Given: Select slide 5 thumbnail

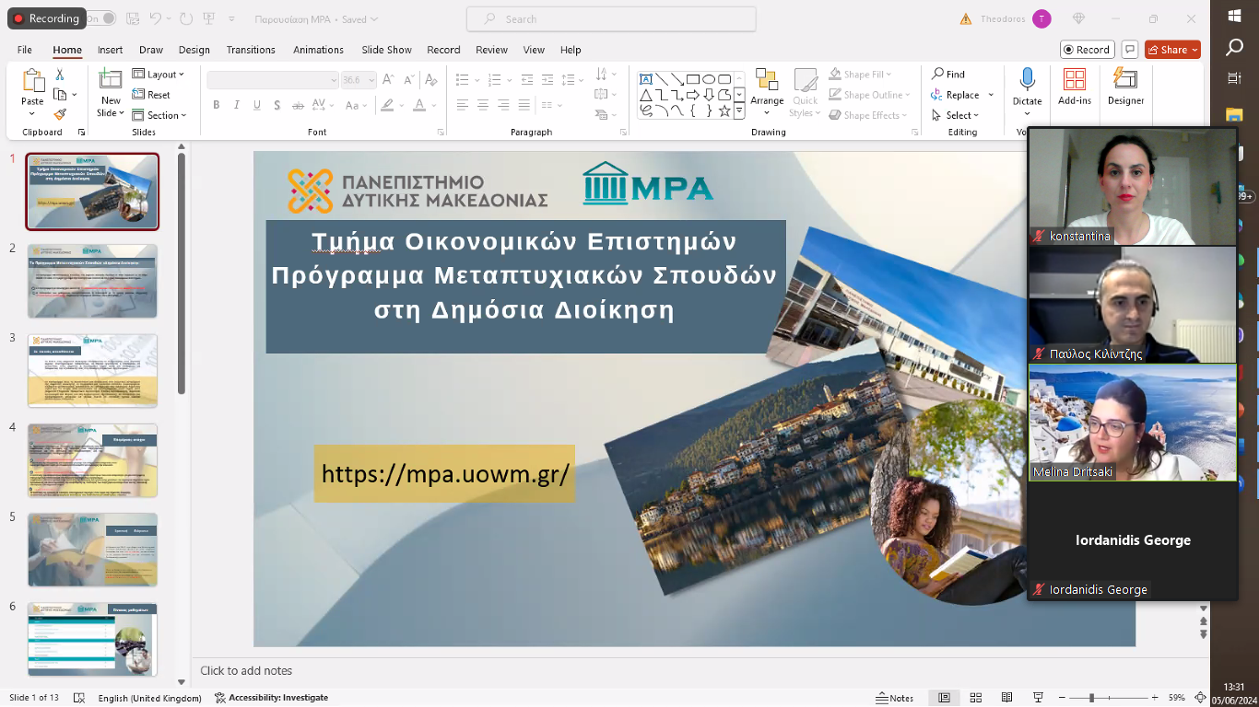Looking at the screenshot, I should click(93, 550).
